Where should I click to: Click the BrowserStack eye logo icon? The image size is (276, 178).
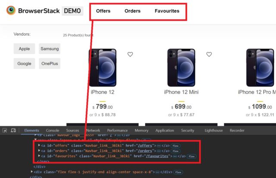(x=11, y=10)
